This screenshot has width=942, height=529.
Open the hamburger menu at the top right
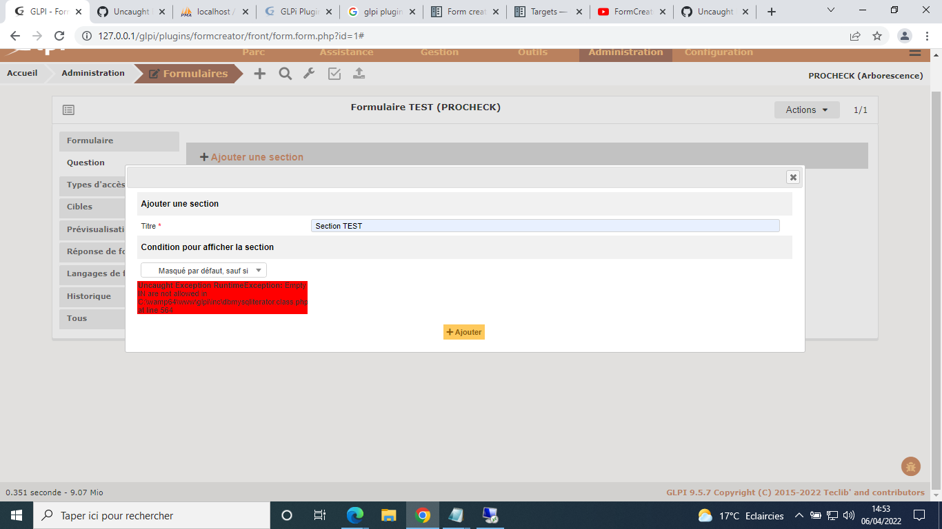coord(915,52)
